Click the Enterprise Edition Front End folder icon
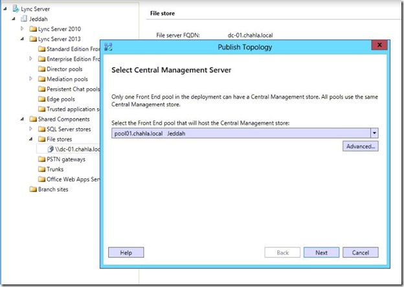Screen dimensions: 404x287 pos(41,59)
